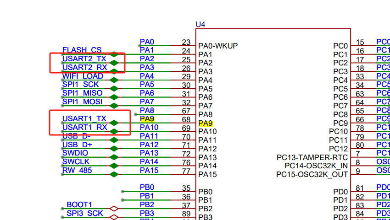The image size is (390, 220).
Task: Select the U4 component designator
Action: coord(201,24)
